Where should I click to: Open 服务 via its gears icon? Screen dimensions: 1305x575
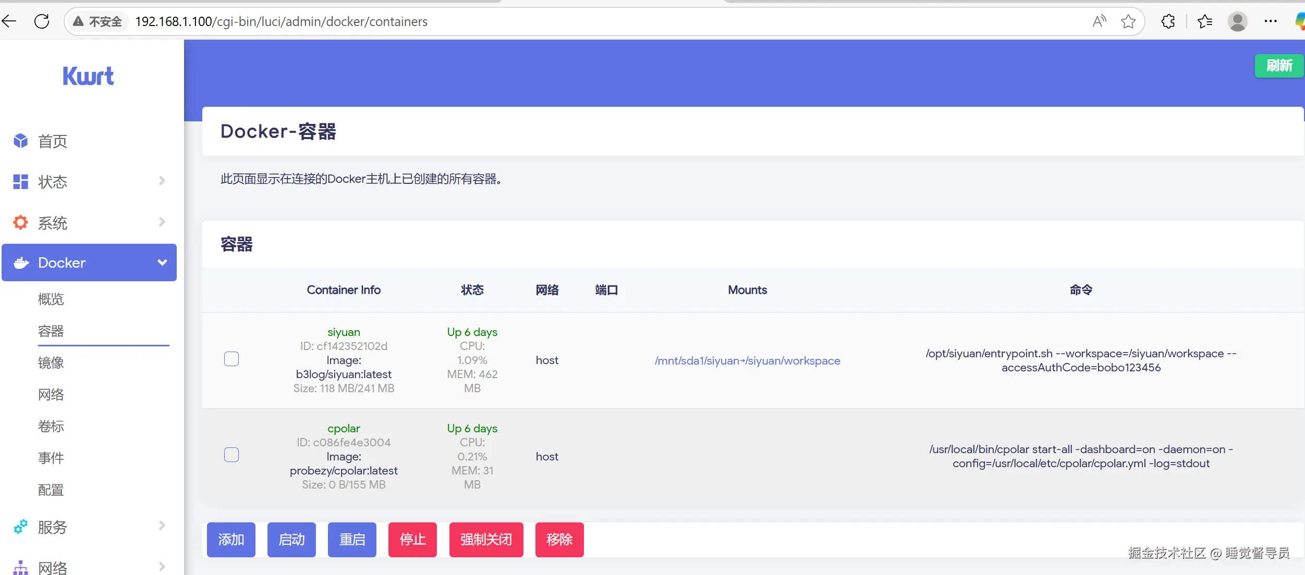point(20,527)
